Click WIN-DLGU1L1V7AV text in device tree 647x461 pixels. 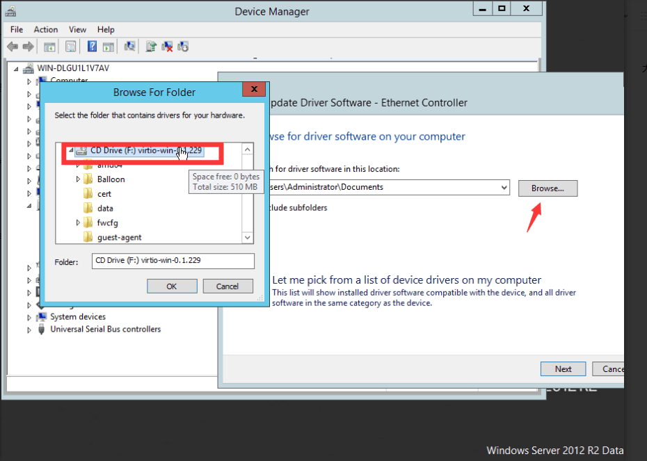pos(73,68)
